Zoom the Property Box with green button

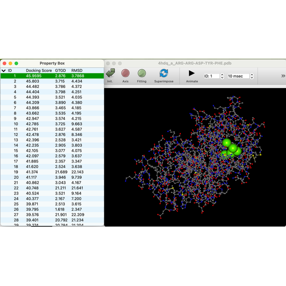click(16, 63)
